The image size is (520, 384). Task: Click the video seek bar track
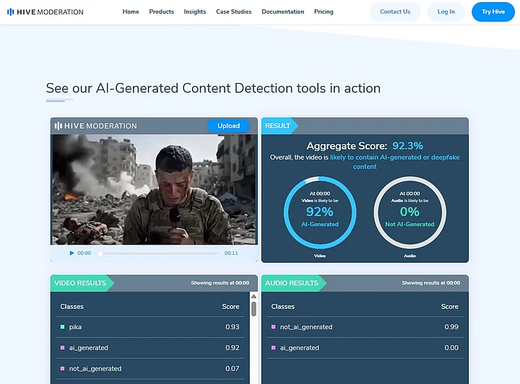(x=159, y=253)
